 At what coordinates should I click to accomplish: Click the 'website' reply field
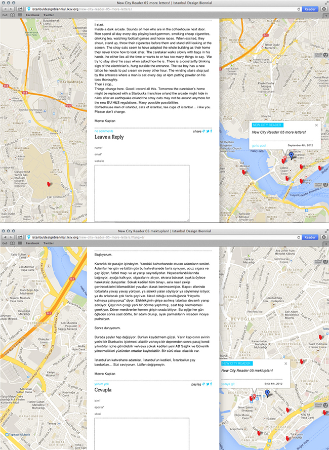pos(99,161)
